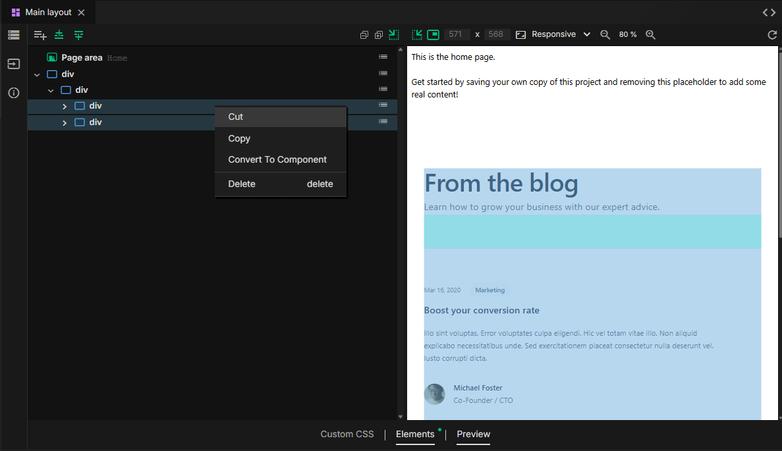Collapse the second-level div node

tap(51, 91)
